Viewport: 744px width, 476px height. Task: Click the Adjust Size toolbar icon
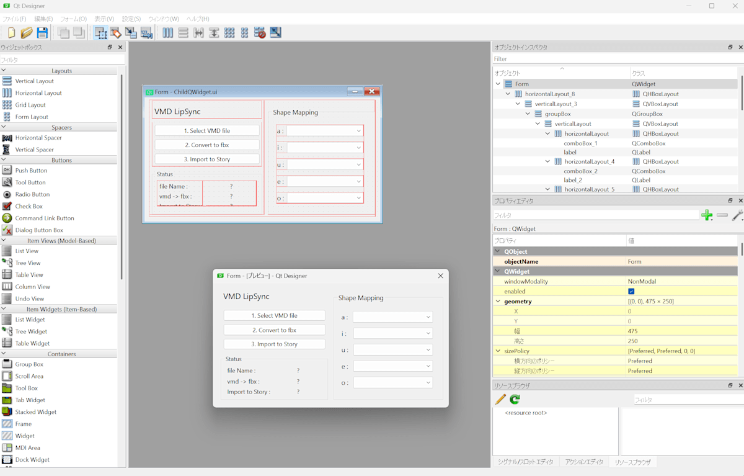275,33
